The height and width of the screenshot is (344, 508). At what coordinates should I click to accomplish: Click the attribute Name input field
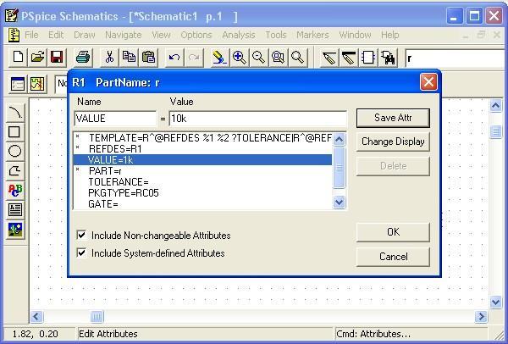pyautogui.click(x=115, y=119)
